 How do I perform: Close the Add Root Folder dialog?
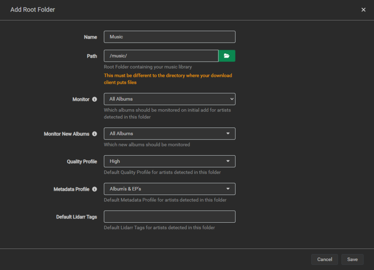coord(363,9)
